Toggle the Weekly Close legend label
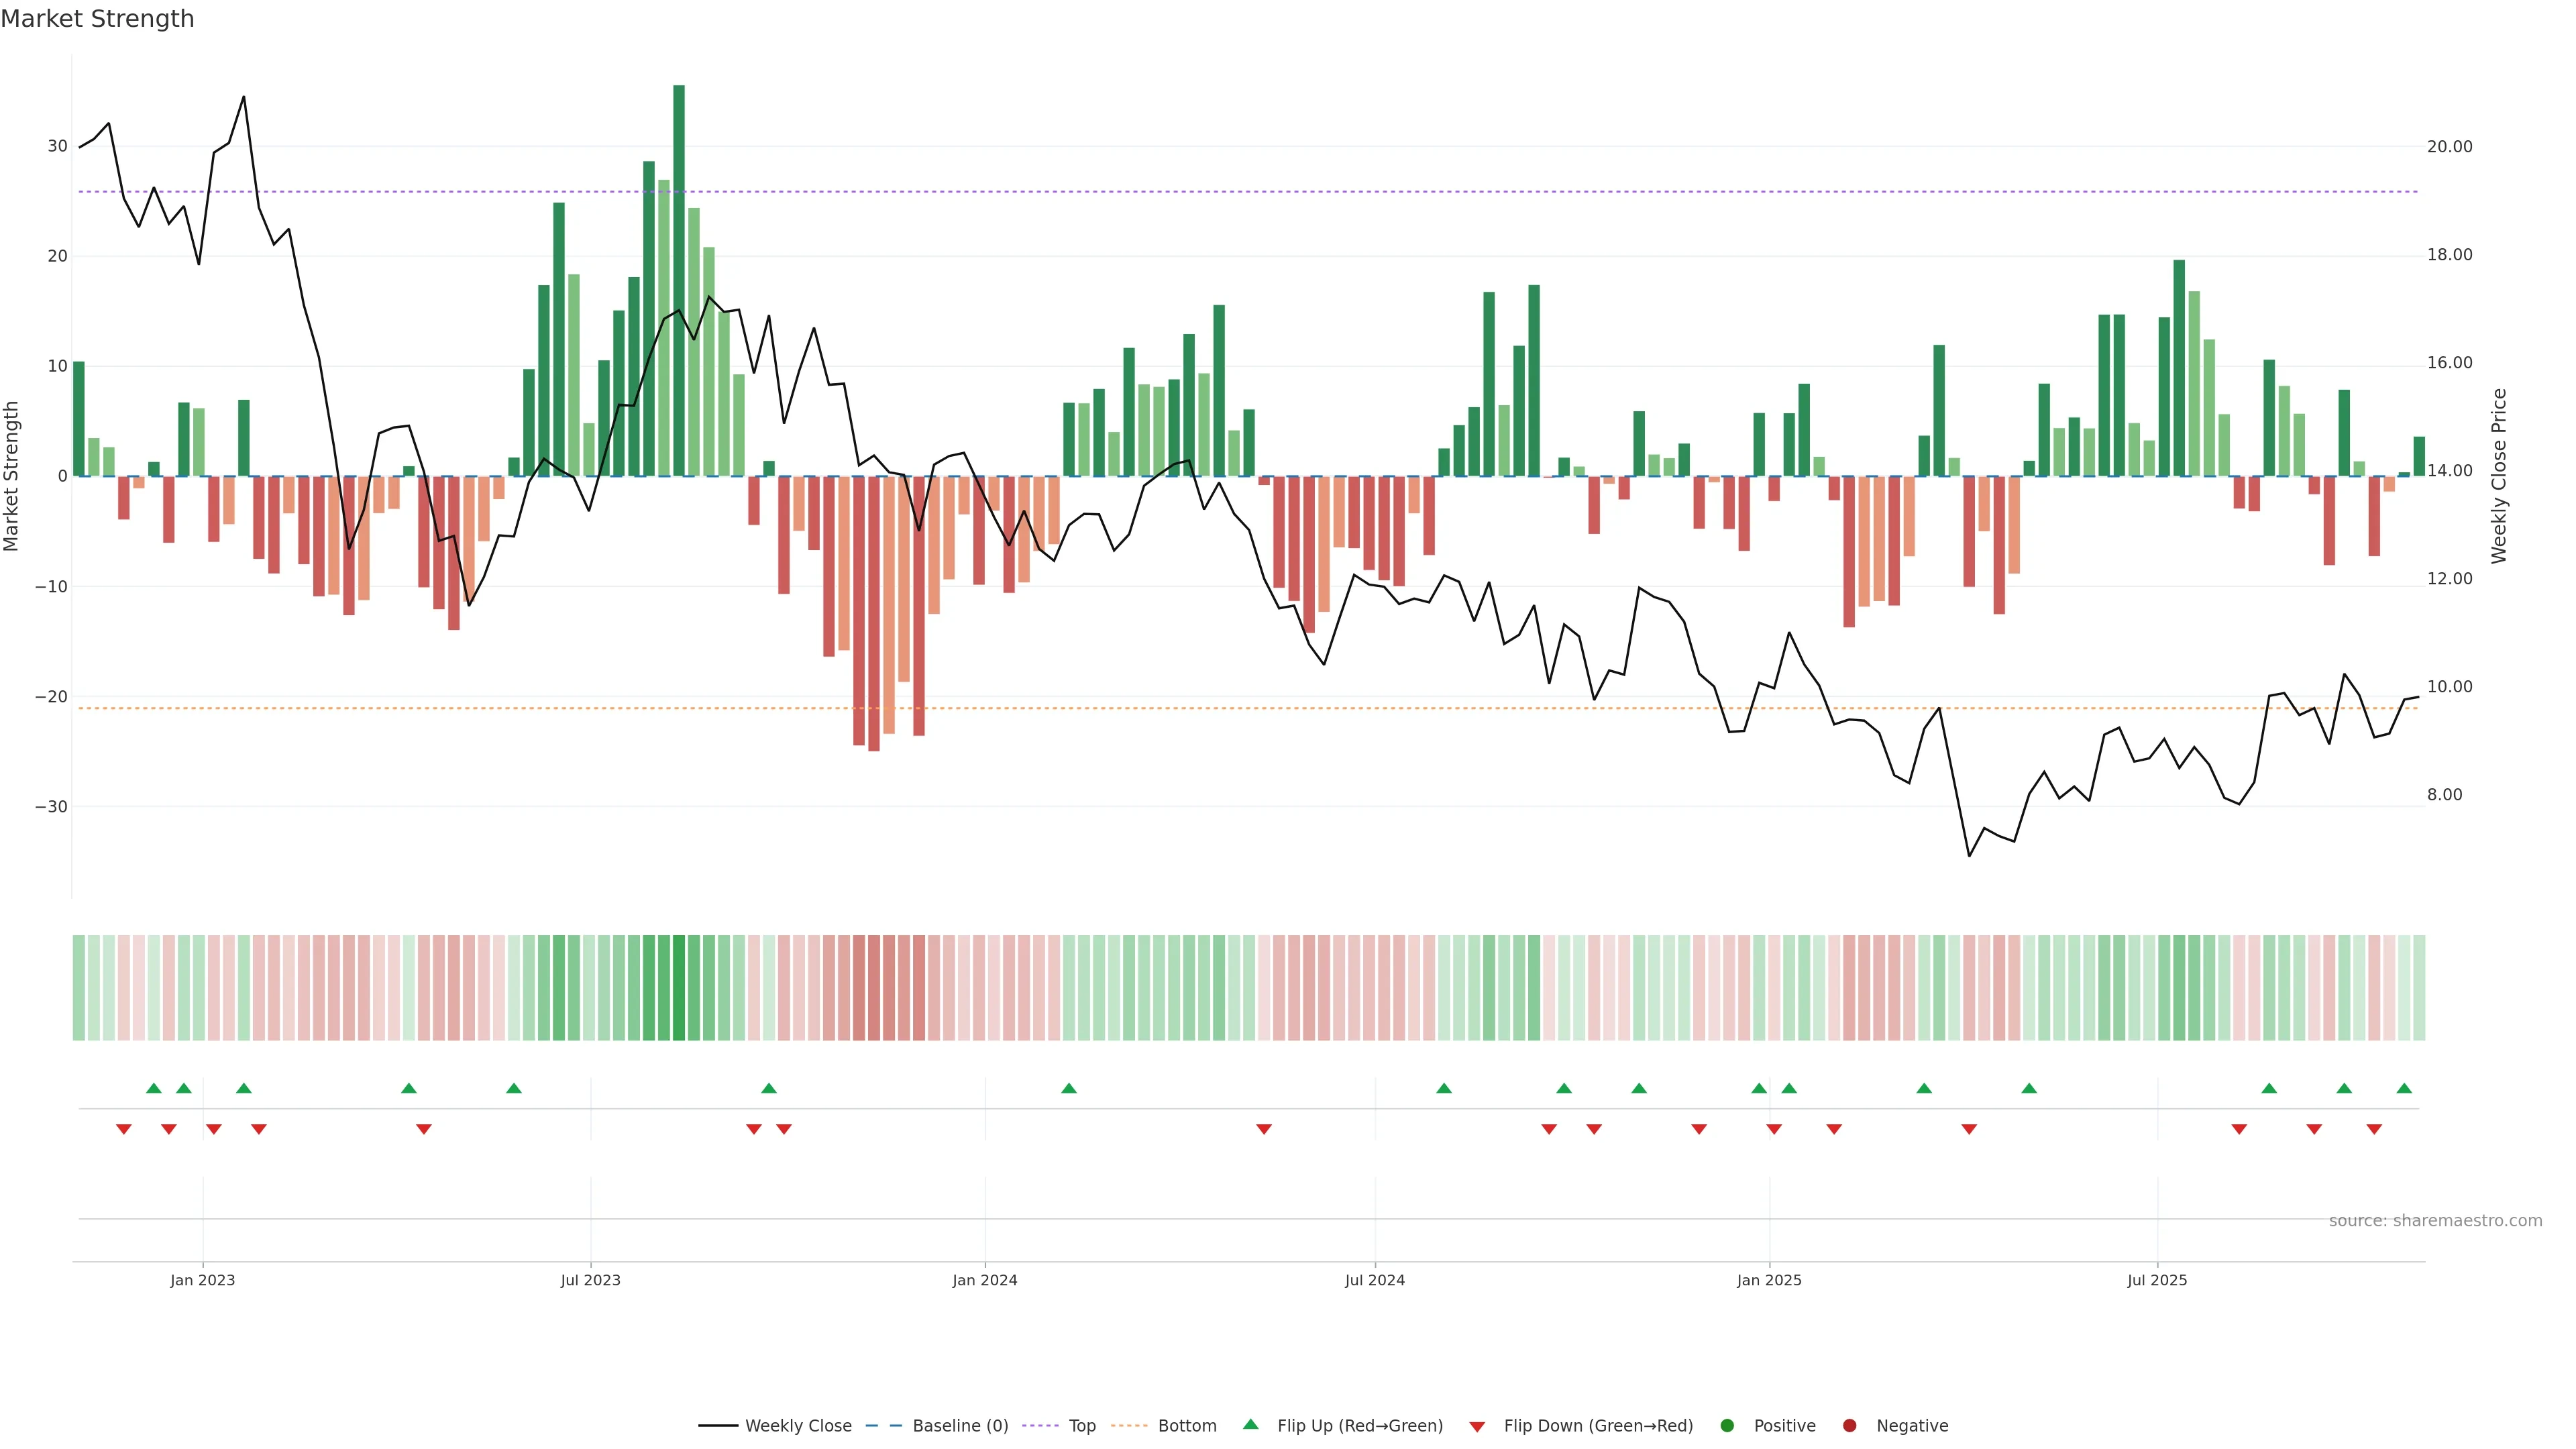This screenshot has width=2576, height=1449. [x=798, y=1426]
